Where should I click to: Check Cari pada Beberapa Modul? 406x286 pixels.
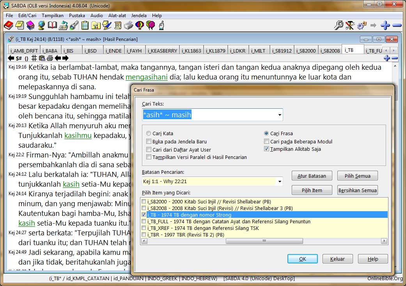(x=266, y=141)
